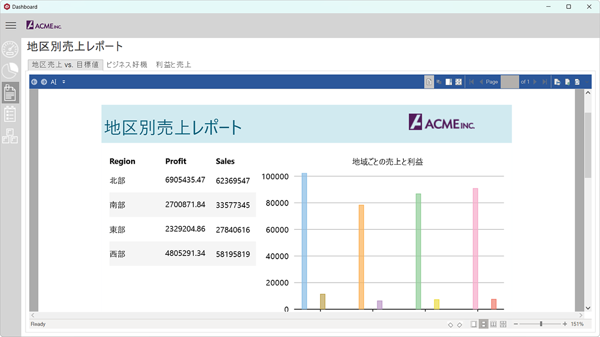Click the page number input box
This screenshot has height=337, width=600.
[509, 82]
